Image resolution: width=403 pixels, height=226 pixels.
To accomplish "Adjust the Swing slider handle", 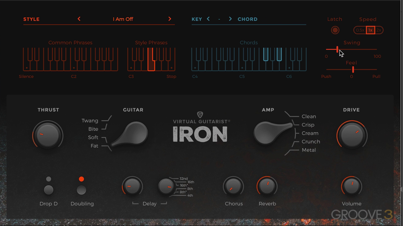I will pyautogui.click(x=337, y=49).
